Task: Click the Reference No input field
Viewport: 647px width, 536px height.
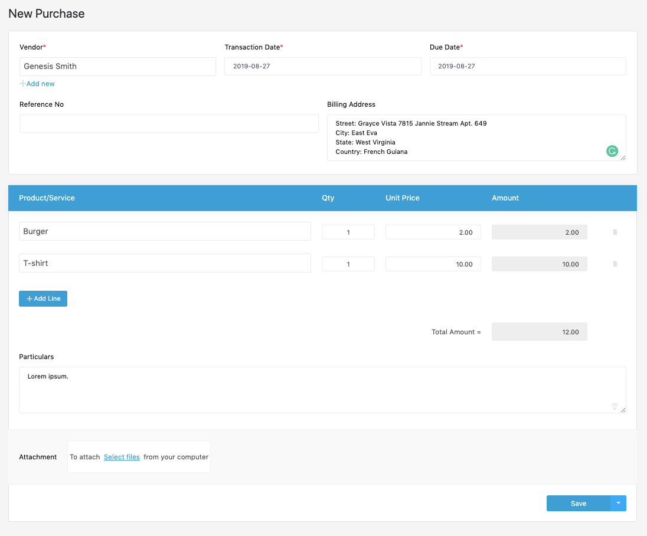Action: (169, 123)
